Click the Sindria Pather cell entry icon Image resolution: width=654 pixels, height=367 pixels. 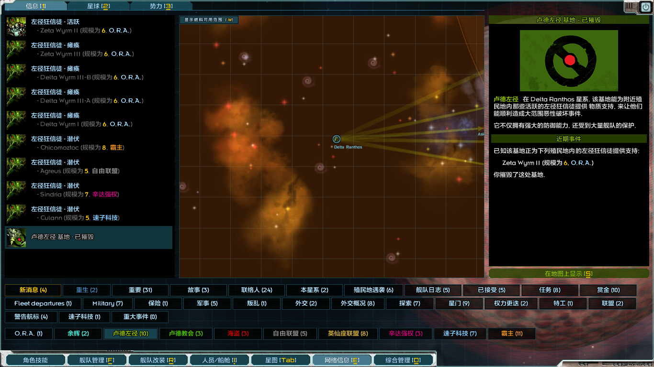(x=16, y=190)
